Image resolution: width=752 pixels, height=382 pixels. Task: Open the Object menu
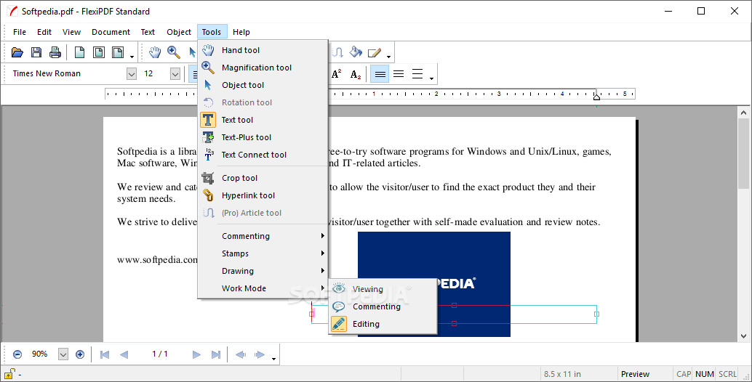(179, 32)
